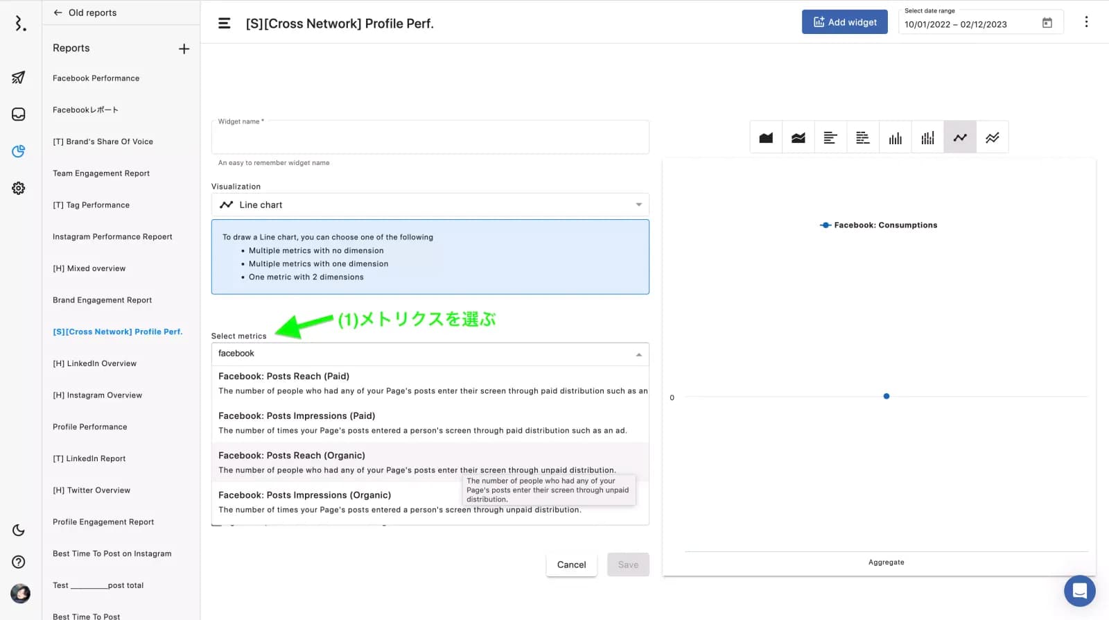Viewport: 1109px width, 620px height.
Task: Open the paper plane publishing icon
Action: tap(19, 78)
